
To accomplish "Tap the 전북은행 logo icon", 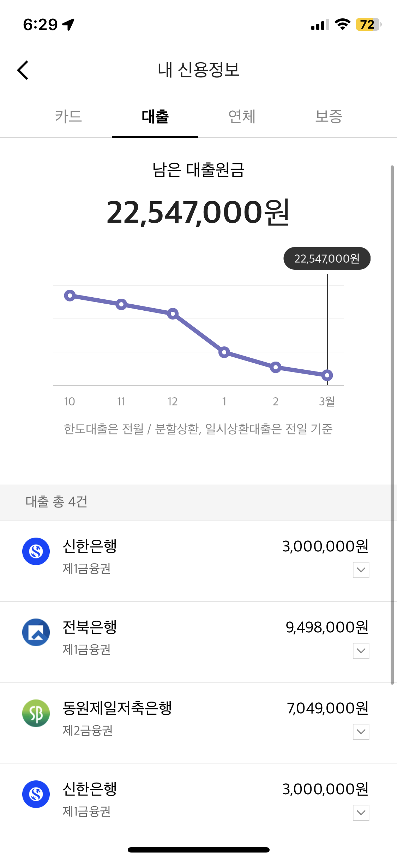I will (36, 632).
